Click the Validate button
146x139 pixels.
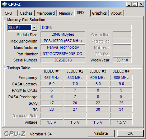click(x=101, y=133)
